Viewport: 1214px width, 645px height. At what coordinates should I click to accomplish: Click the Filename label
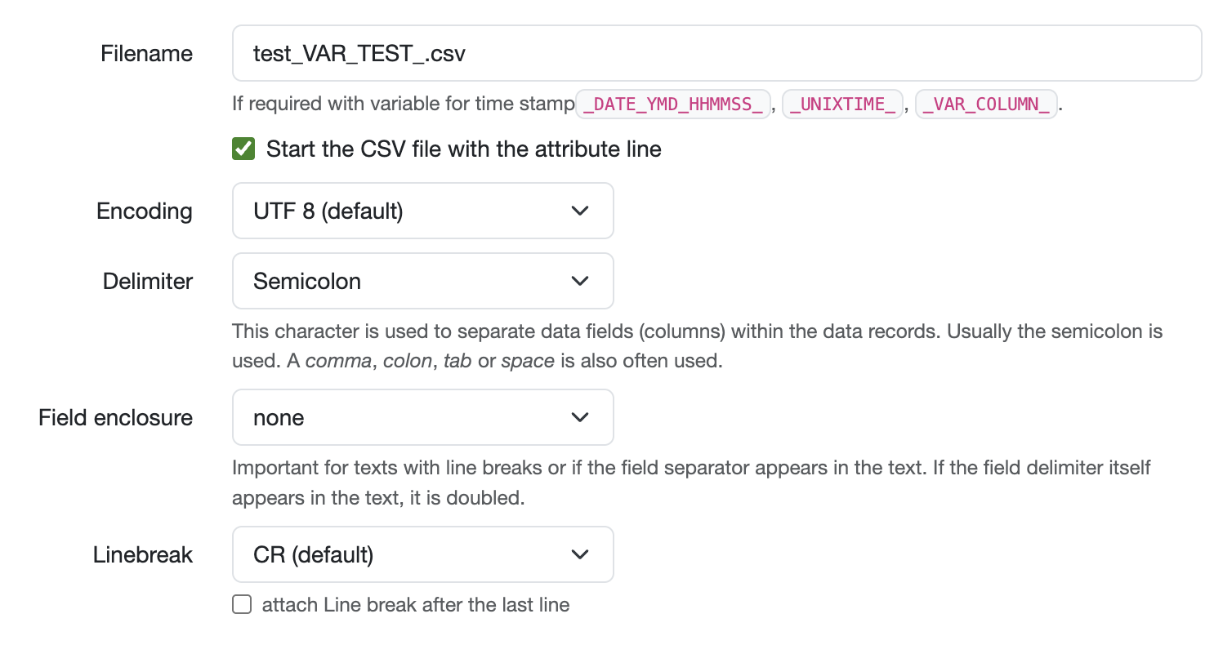146,54
